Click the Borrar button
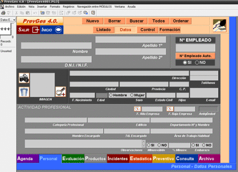Image resolution: width=238 pixels, height=172 pixels. (x=115, y=21)
